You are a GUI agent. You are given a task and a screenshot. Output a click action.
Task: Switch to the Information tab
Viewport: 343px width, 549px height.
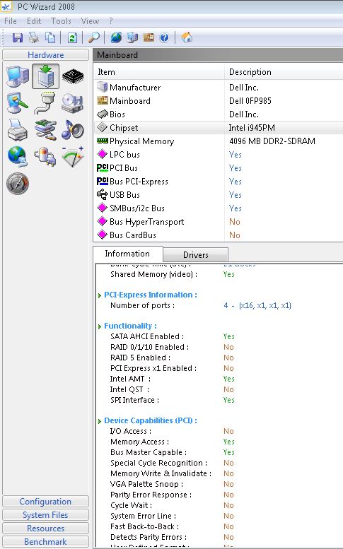point(127,254)
